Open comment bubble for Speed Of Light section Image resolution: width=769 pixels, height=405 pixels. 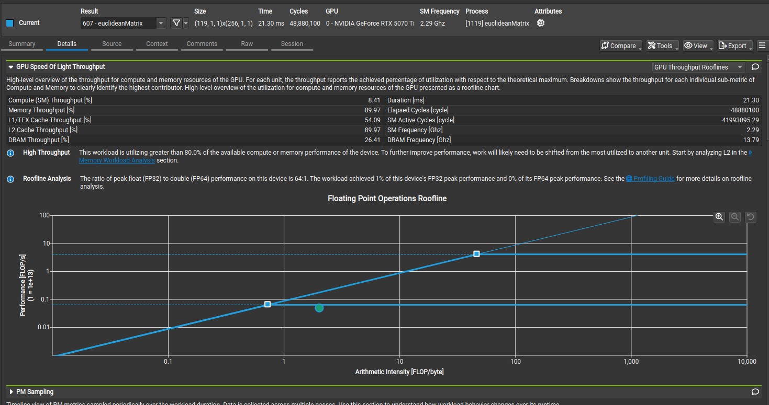point(755,67)
